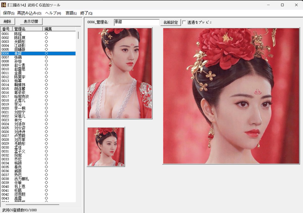Select list row 0035 秦岚

(x=38, y=167)
